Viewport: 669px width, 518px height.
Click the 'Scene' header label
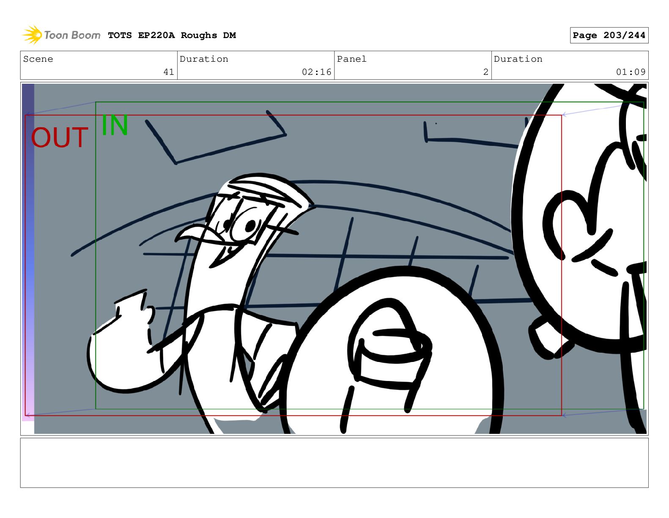coord(38,59)
